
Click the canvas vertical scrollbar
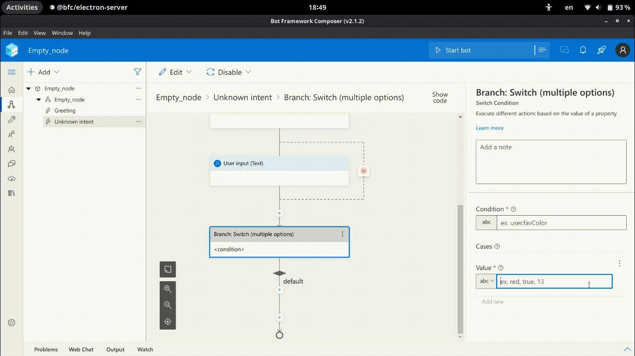pyautogui.click(x=460, y=270)
